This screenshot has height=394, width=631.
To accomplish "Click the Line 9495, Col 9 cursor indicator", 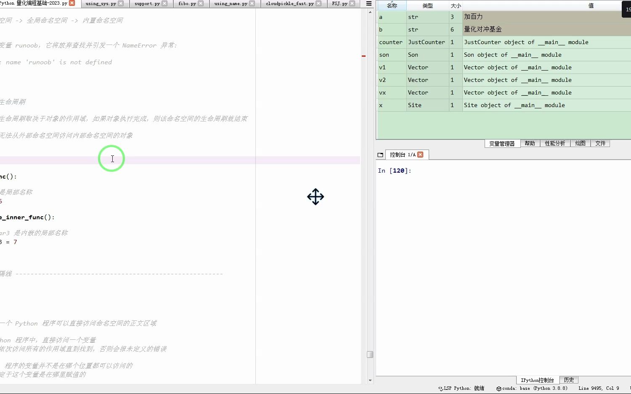I will pos(599,389).
